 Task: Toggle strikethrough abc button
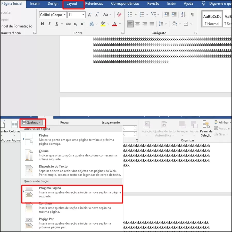68,24
